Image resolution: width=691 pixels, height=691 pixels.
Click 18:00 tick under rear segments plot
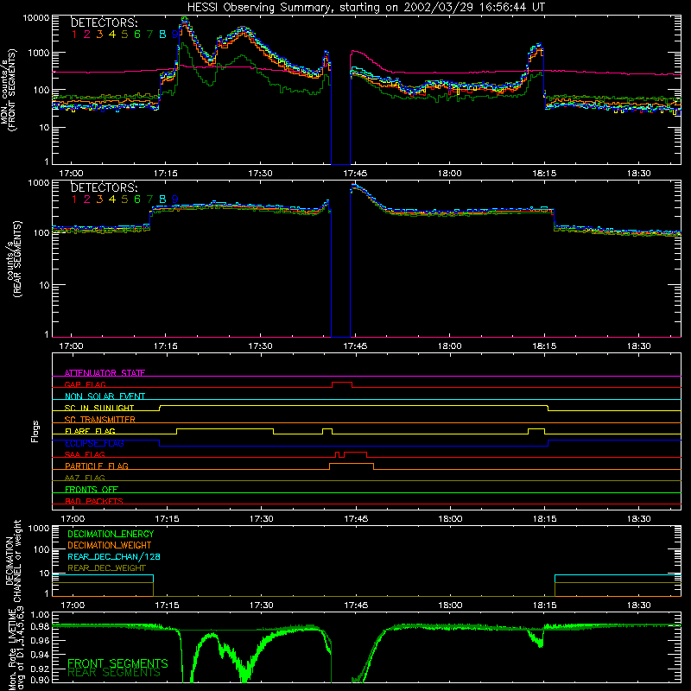(x=449, y=346)
